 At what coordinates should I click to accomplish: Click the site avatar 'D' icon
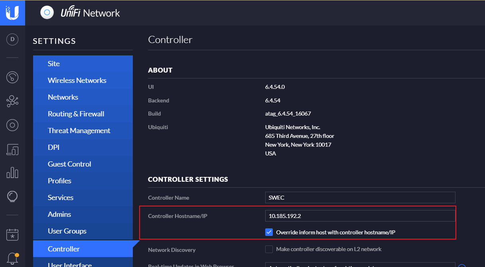[12, 39]
